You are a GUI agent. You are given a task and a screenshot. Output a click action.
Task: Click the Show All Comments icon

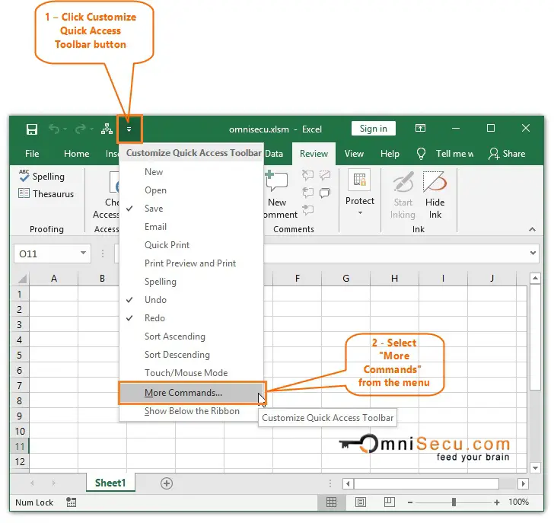[325, 193]
